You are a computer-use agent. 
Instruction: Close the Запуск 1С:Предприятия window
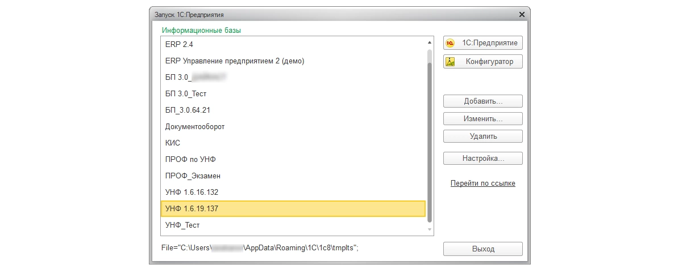click(522, 14)
